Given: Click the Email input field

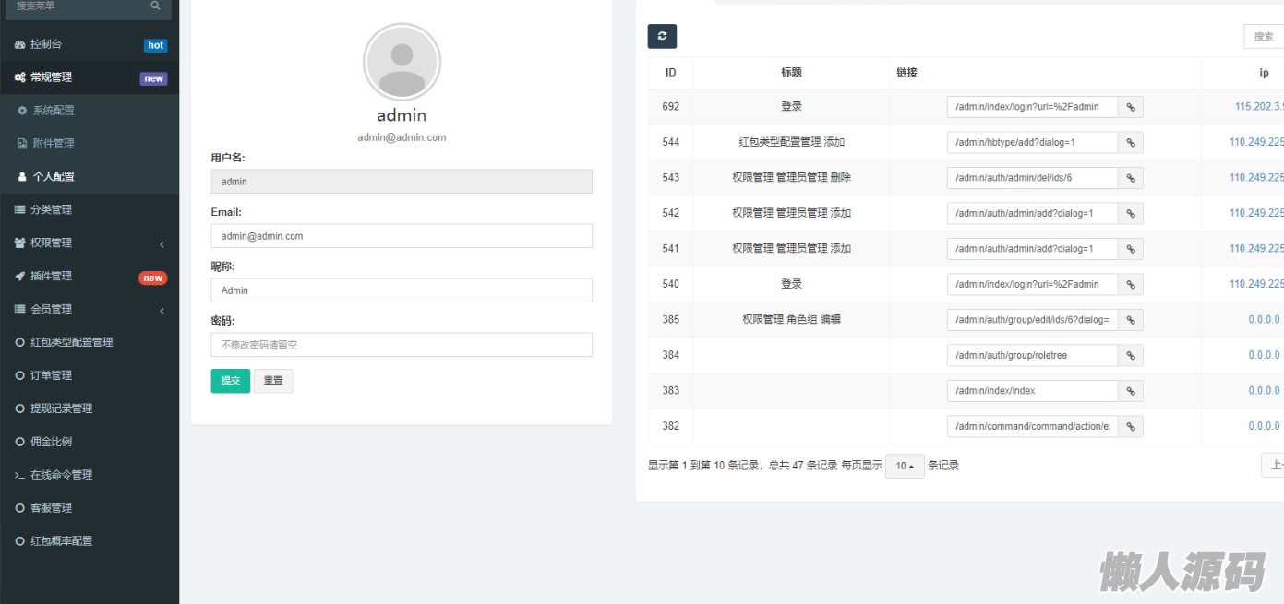Looking at the screenshot, I should 402,236.
